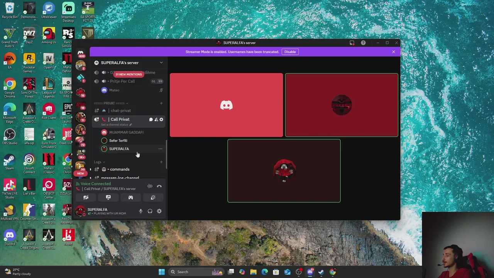Toggle noise suppression next to Voice Connected
Screen dimensions: 494x278
pos(150,186)
